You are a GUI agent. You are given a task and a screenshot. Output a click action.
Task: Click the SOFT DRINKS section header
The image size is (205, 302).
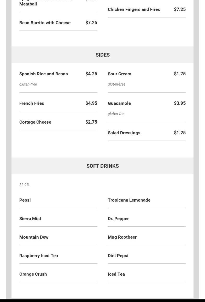103,166
